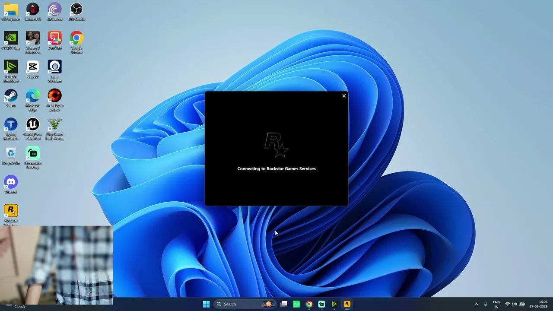Select the Play Grand Theft Auto V shortcut
This screenshot has width=553, height=311.
[x=54, y=129]
